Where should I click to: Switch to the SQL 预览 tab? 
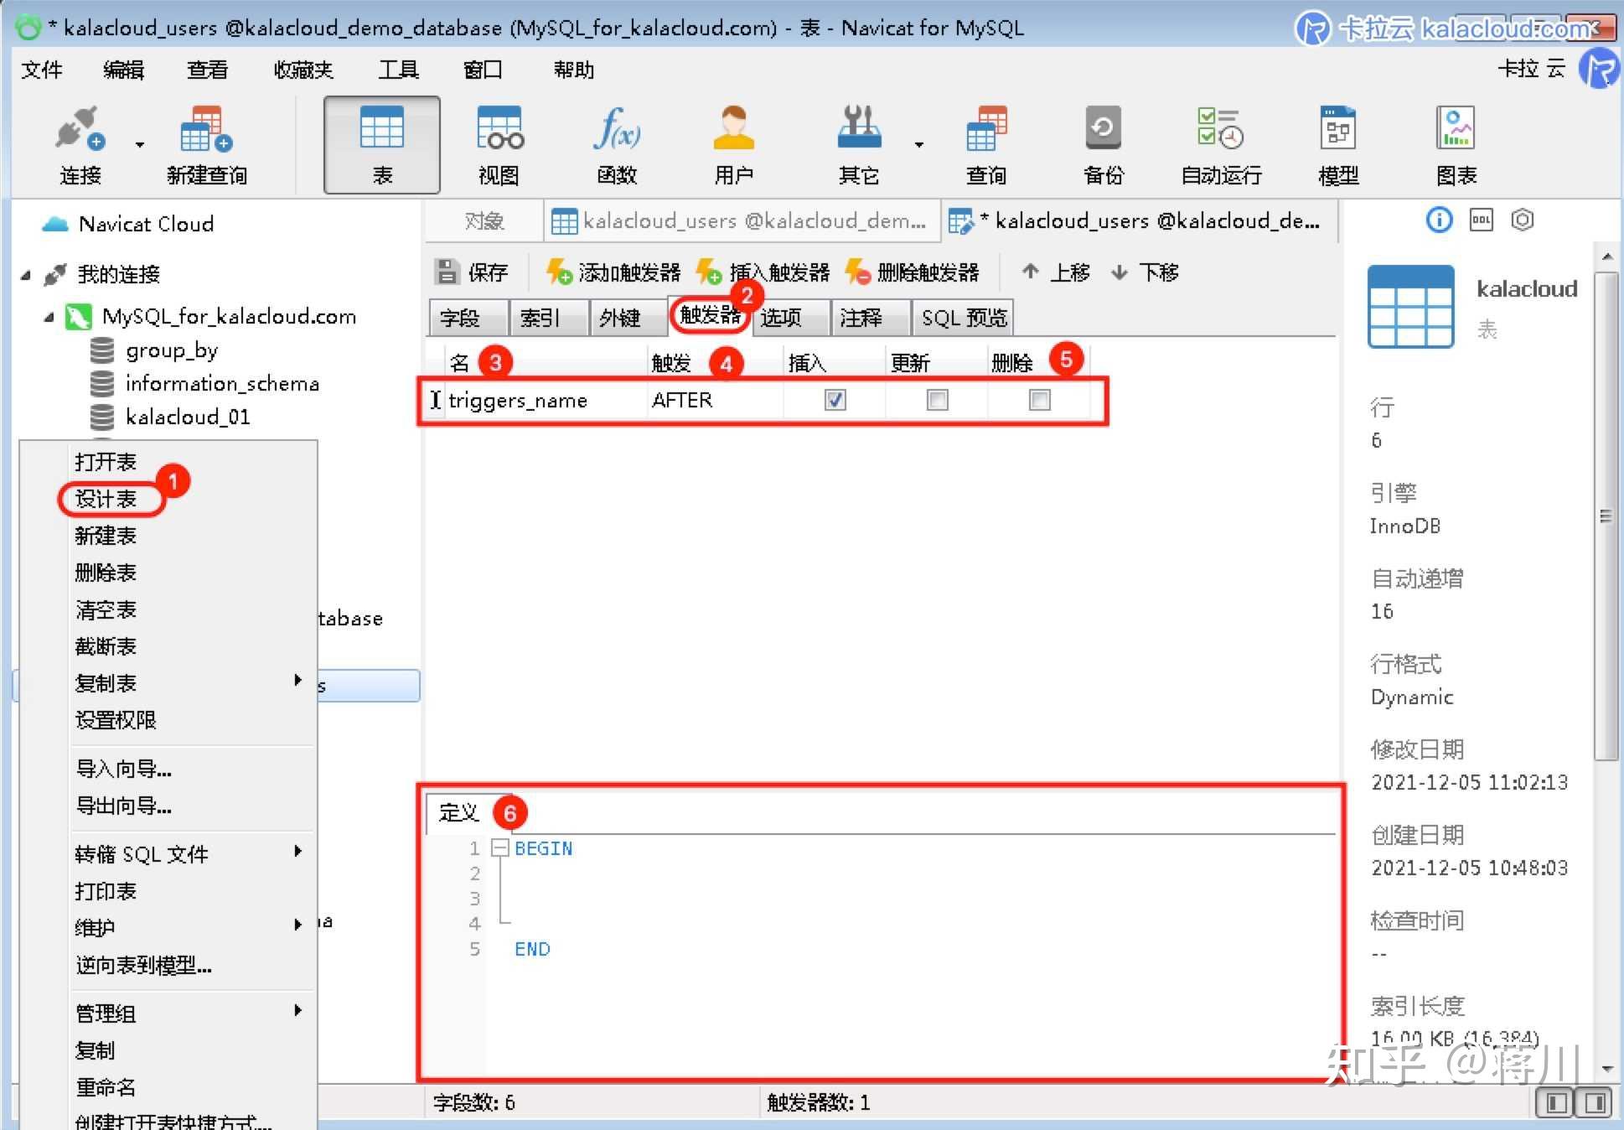963,318
